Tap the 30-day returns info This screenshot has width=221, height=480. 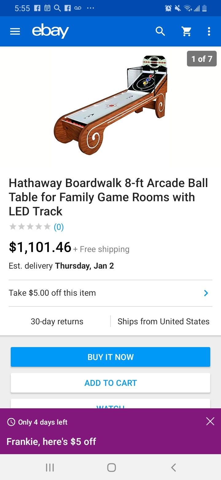tap(57, 322)
